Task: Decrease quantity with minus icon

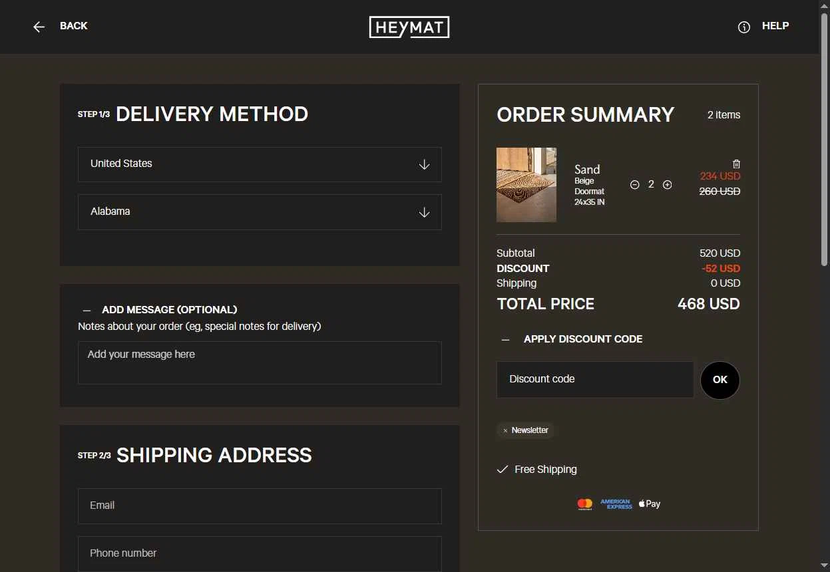Action: (634, 184)
